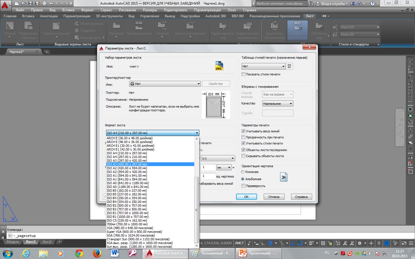
Task: Toggle polar tracking icon in status bar
Action: 270,243
